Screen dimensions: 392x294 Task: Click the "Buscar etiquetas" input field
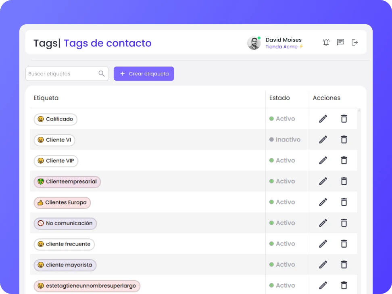coord(60,73)
